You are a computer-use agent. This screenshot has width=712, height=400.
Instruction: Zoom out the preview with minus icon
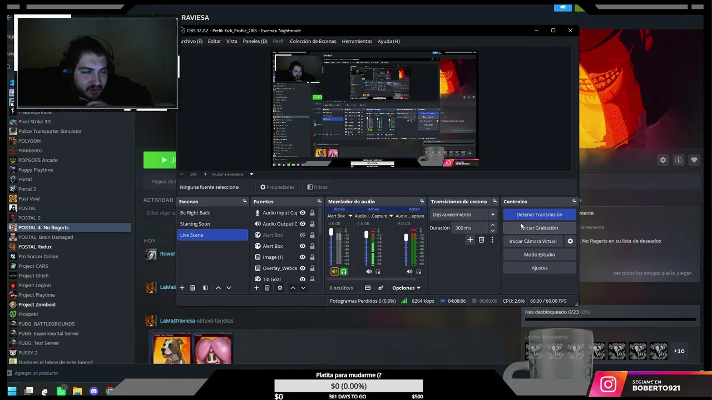181,174
